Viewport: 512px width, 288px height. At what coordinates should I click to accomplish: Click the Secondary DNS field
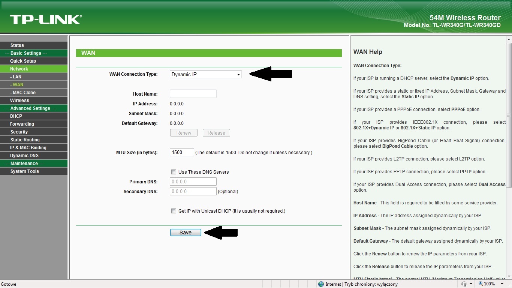[x=193, y=191]
